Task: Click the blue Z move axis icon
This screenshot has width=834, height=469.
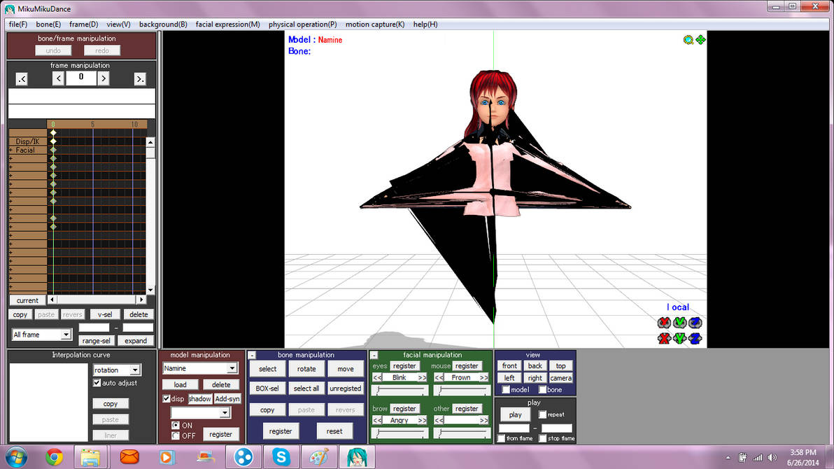Action: click(x=695, y=339)
